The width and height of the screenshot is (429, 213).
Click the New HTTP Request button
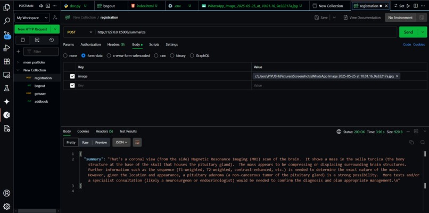(32, 29)
